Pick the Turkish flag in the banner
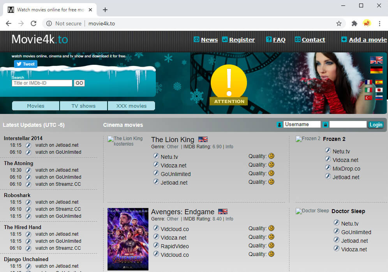 click(x=368, y=98)
